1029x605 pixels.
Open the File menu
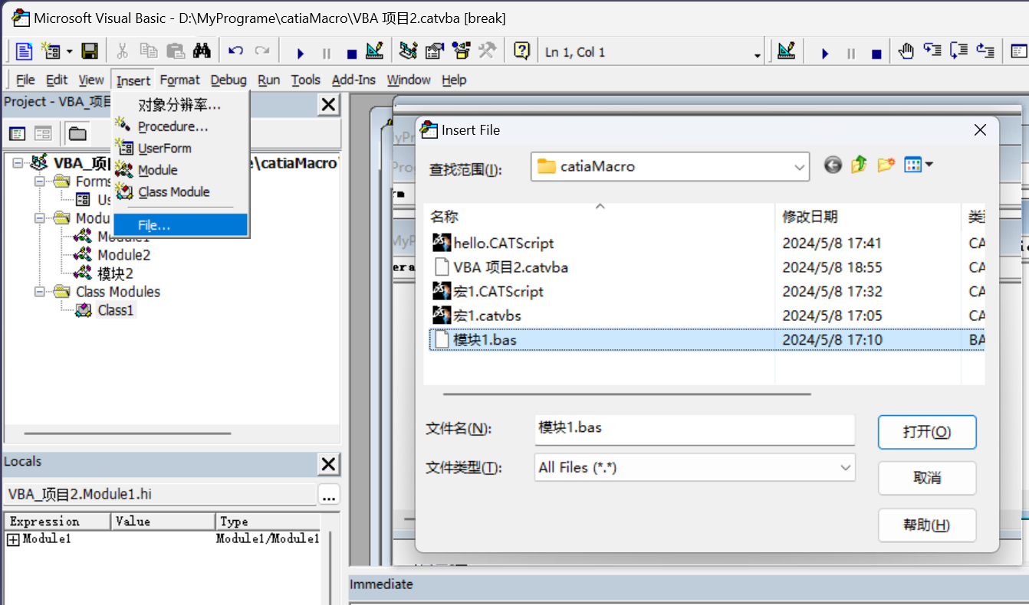25,80
